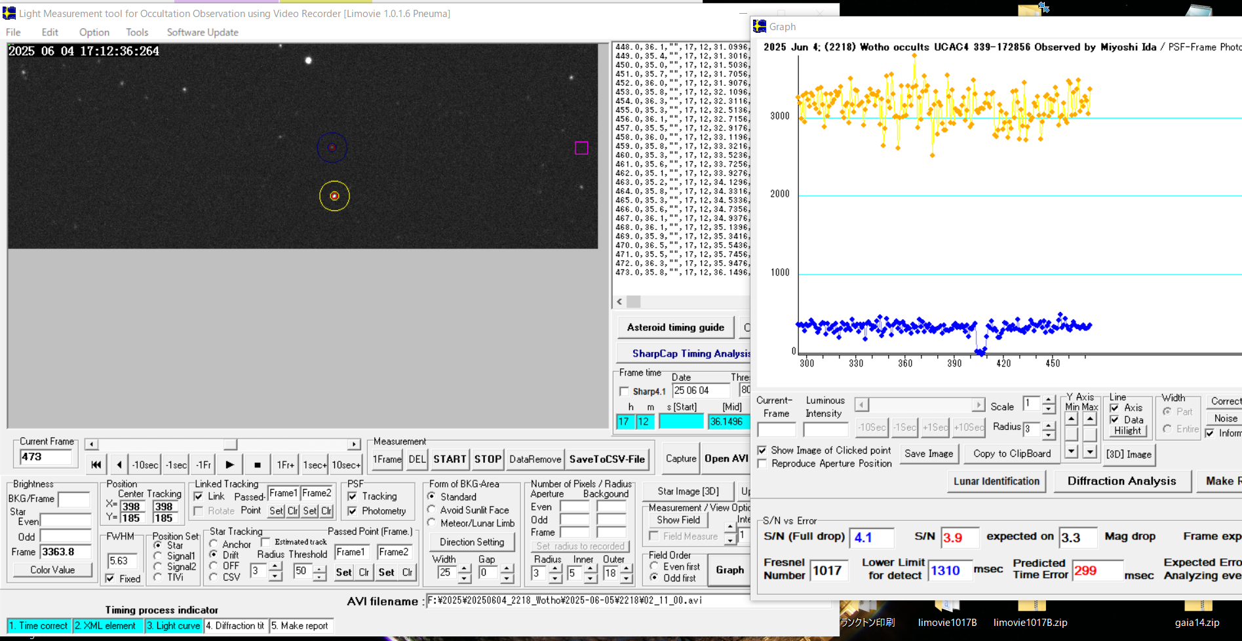Click the magenta square marker in the video
1242x641 pixels.
point(581,148)
